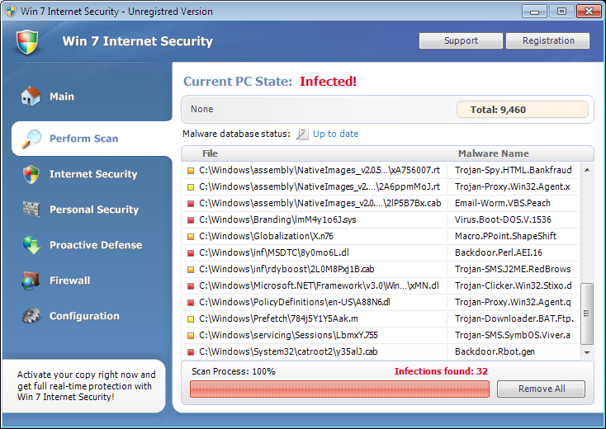This screenshot has width=606, height=429.
Task: Click the red scan progress bar
Action: [339, 389]
